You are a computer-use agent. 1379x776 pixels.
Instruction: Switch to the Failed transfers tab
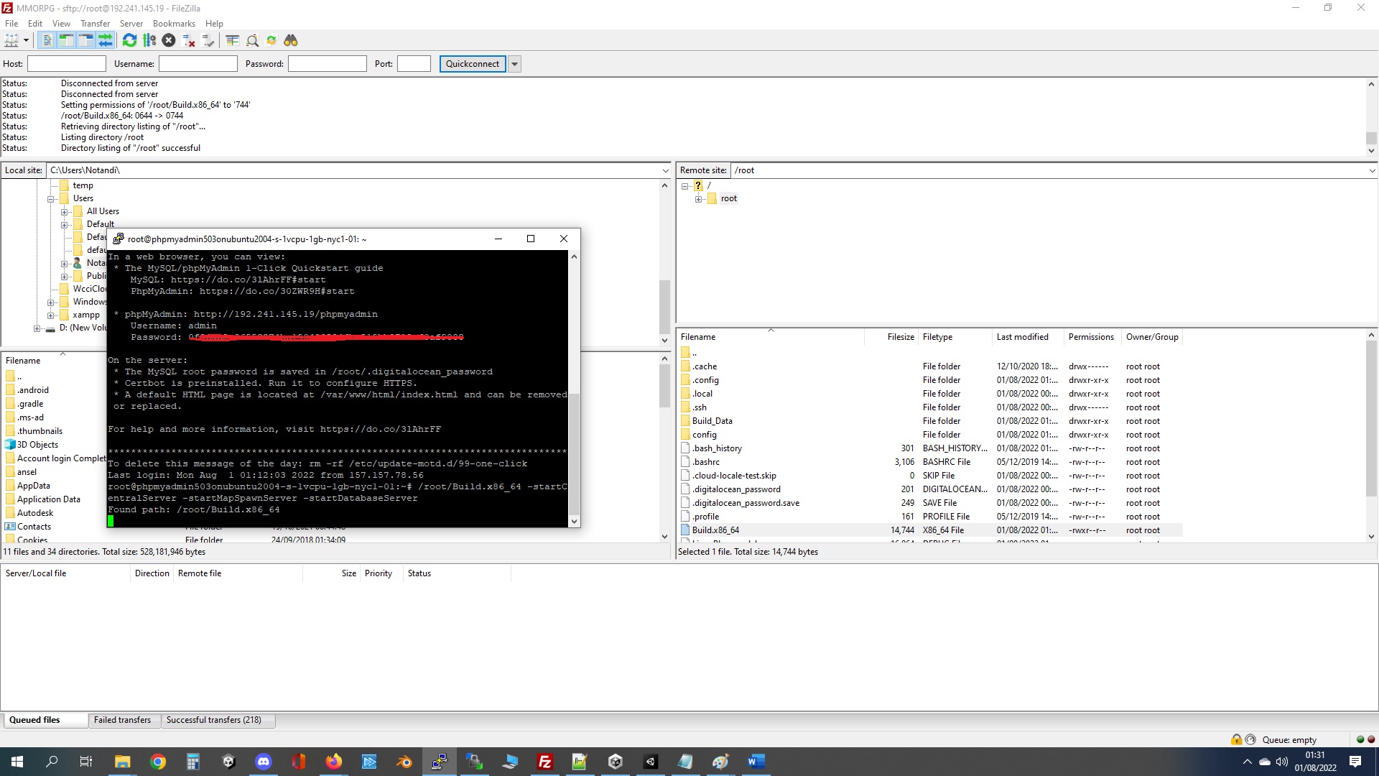pyautogui.click(x=123, y=720)
